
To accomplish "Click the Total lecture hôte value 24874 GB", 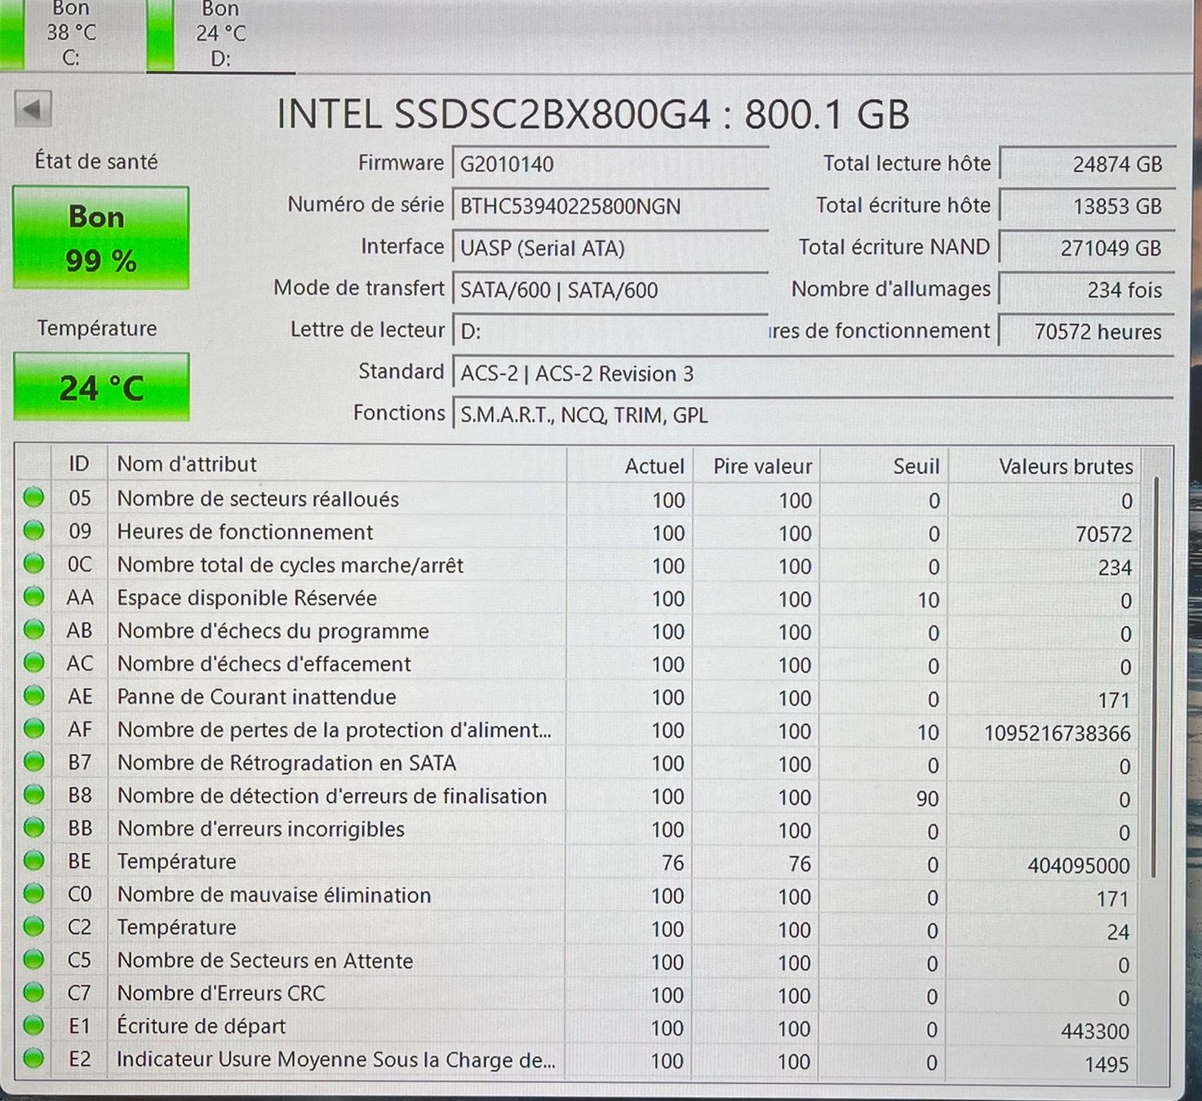I will (x=1087, y=163).
